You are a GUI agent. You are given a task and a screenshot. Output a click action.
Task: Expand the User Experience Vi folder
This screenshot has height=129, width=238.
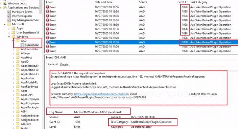pyautogui.click(x=9, y=33)
